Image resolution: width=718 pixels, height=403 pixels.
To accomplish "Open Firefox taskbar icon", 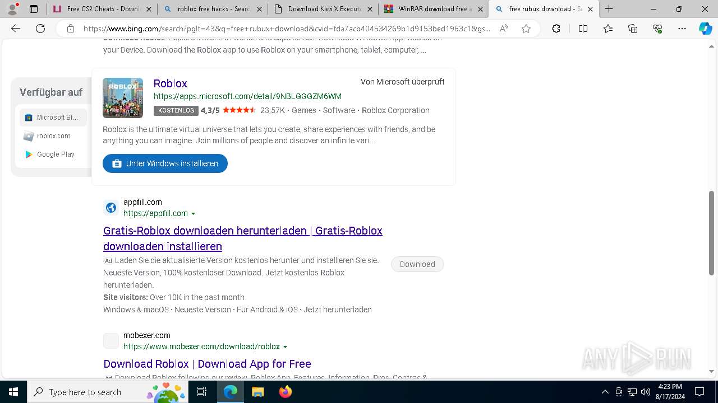I will coord(286,392).
